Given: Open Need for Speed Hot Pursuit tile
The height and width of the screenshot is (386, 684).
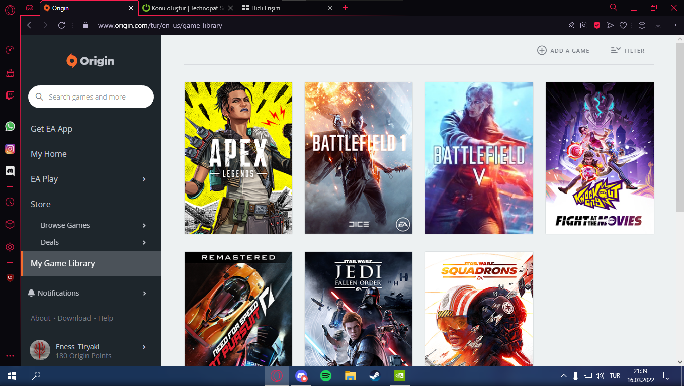Looking at the screenshot, I should (x=238, y=309).
